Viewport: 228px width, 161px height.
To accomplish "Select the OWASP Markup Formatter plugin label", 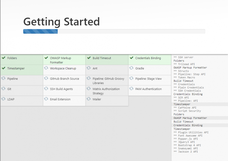I will coord(60,60).
